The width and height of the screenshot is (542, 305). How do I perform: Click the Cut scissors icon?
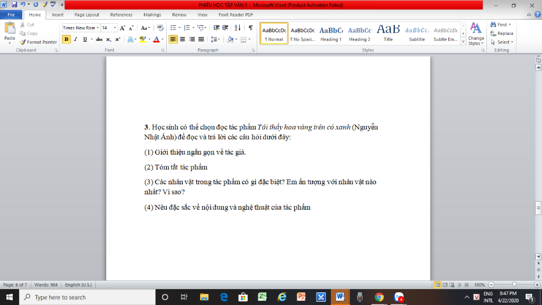(22, 24)
